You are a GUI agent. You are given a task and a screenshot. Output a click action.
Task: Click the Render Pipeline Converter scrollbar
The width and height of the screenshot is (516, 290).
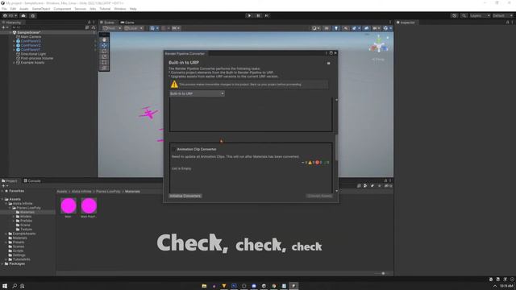point(336,147)
